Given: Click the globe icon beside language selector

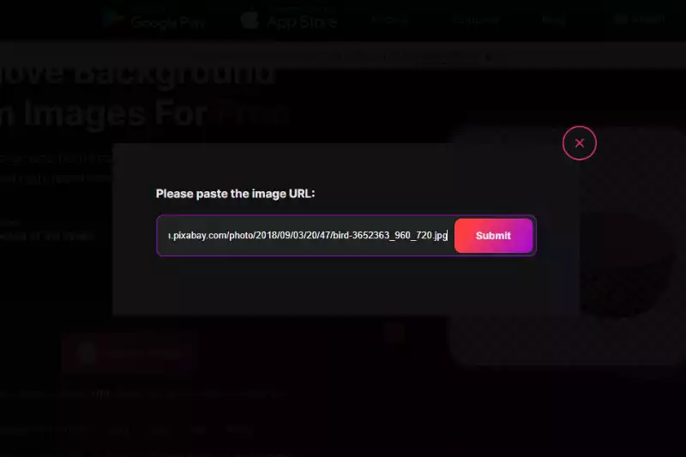Looking at the screenshot, I should tap(620, 19).
